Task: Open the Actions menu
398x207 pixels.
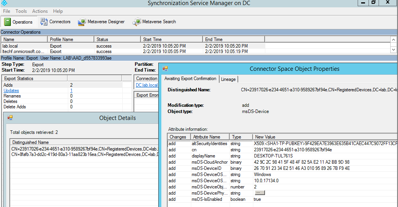Action: coord(40,11)
